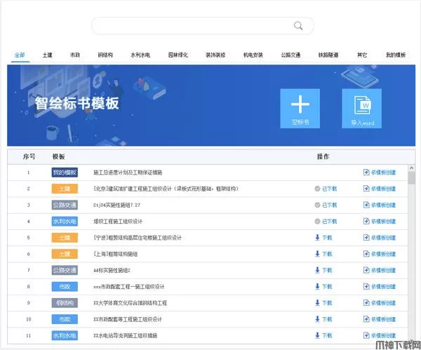This screenshot has height=350, width=421.
Task: Click download icon for row 8 市政 template
Action: [318, 287]
